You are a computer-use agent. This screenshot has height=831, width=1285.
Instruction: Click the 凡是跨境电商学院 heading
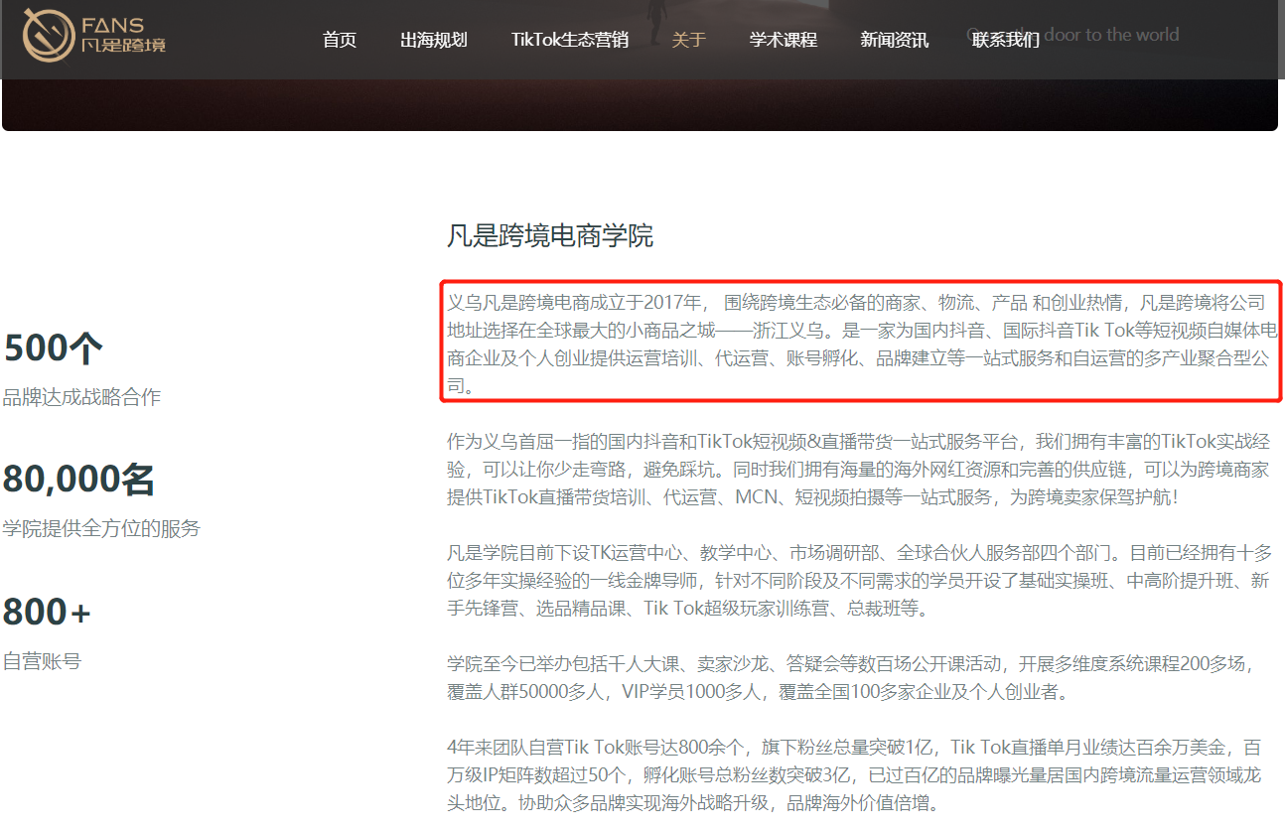[550, 236]
